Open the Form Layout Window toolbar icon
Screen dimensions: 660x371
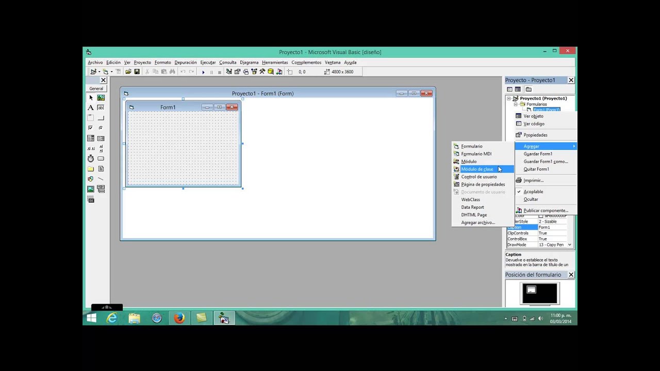245,72
